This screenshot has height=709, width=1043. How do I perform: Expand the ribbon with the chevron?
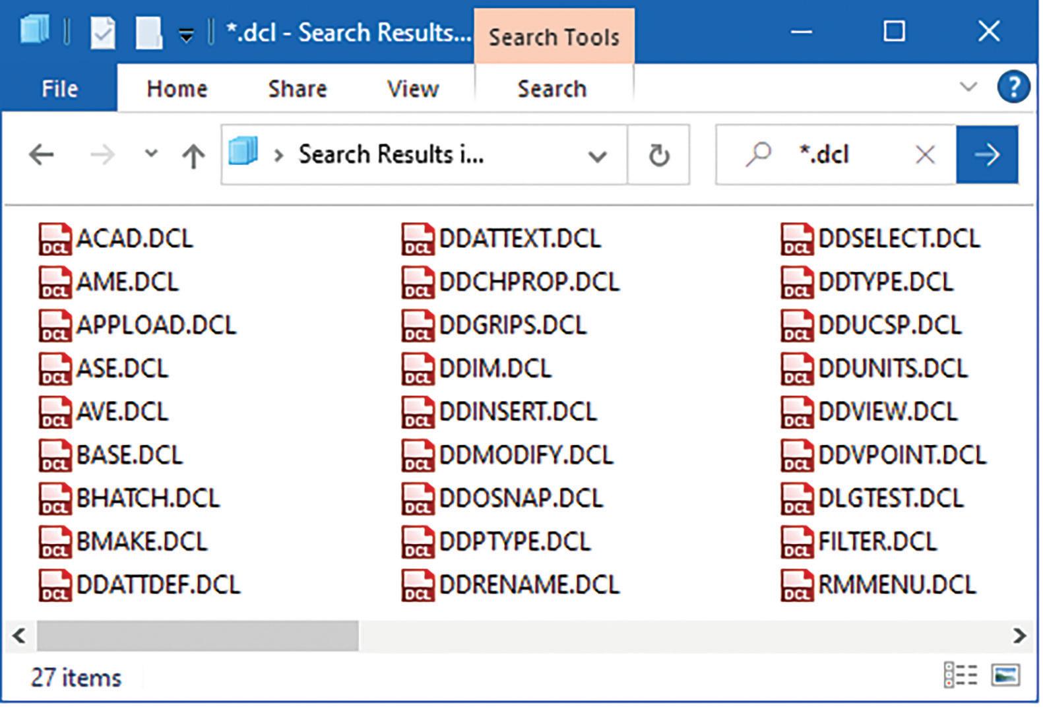[968, 87]
